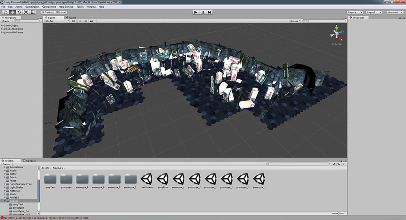Click the Step frame button
Screen dimensions: 406x220
click(x=209, y=12)
